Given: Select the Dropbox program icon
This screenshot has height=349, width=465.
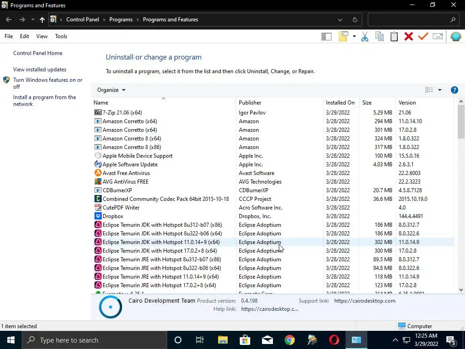Looking at the screenshot, I should point(98,216).
